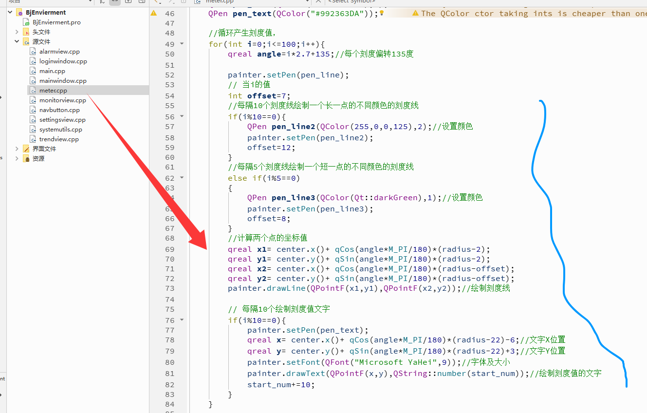Open BjEnvierment.pro in the project tree

pyautogui.click(x=56, y=22)
